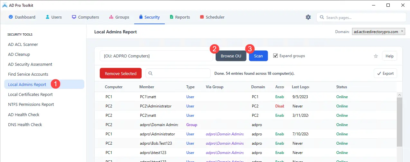Toggle the Expand groups checkbox
Viewport: 410px width, 162px height.
pyautogui.click(x=275, y=56)
